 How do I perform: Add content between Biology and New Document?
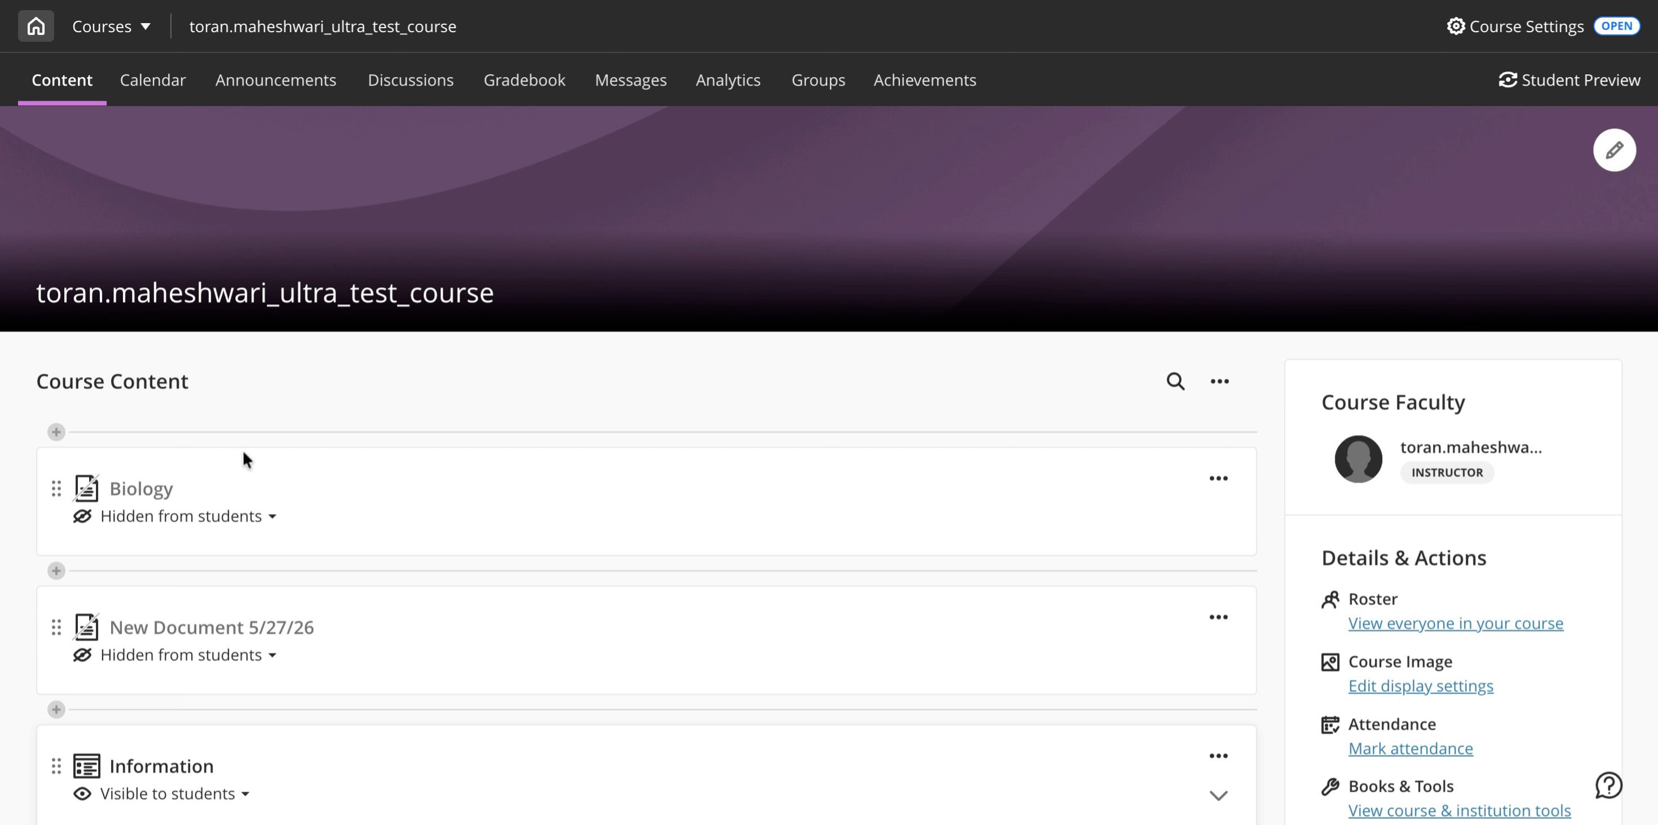56,571
